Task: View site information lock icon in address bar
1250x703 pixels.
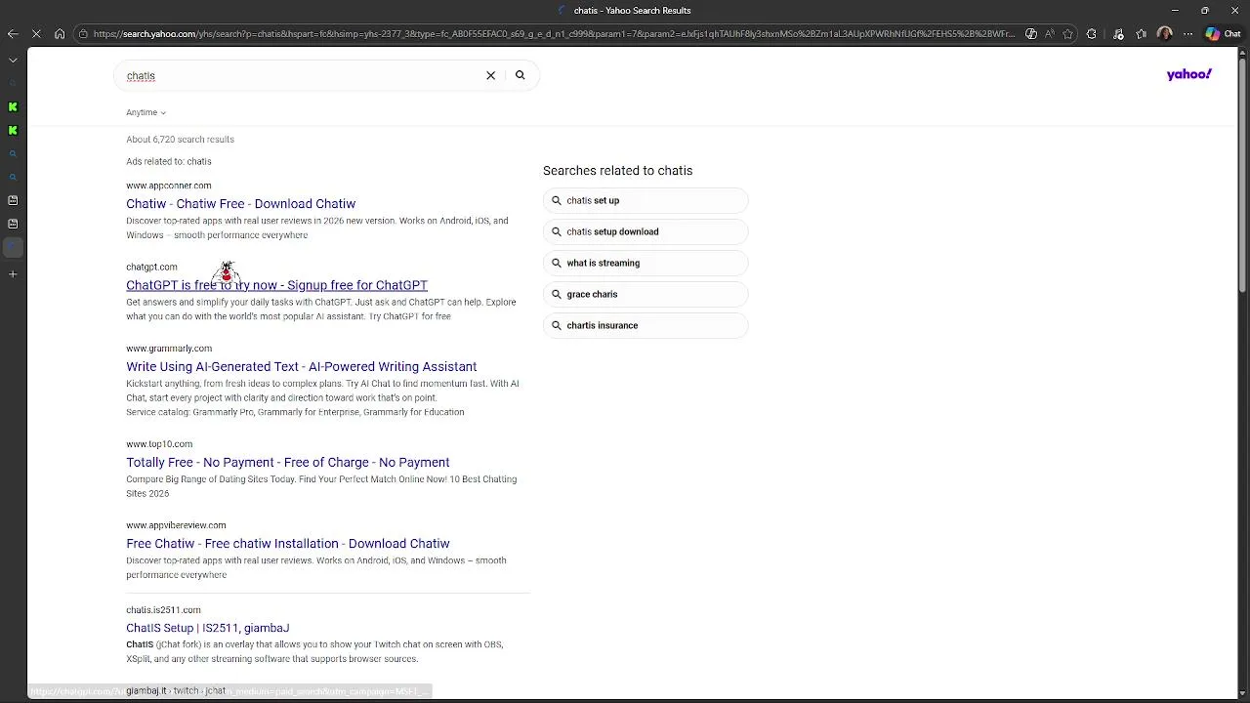Action: click(84, 34)
